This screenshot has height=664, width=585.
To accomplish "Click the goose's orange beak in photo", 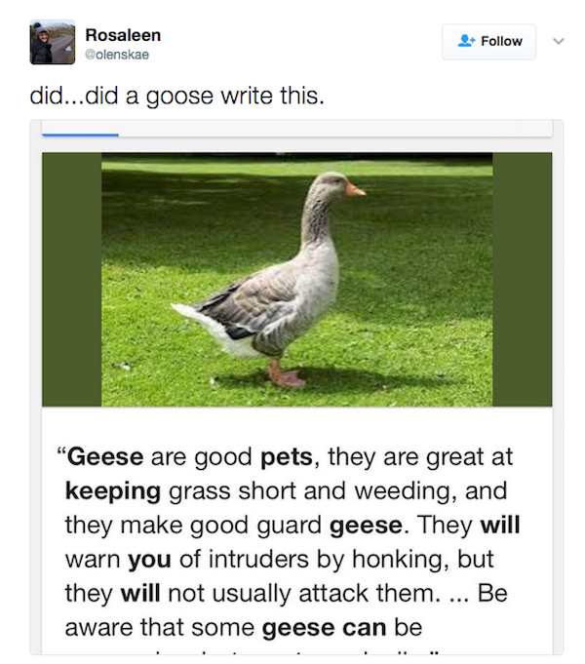I will click(x=355, y=189).
